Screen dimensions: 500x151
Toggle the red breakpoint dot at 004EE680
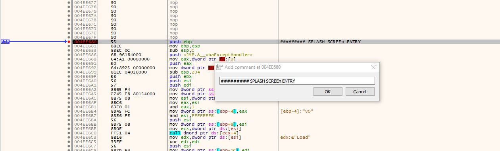click(x=69, y=42)
